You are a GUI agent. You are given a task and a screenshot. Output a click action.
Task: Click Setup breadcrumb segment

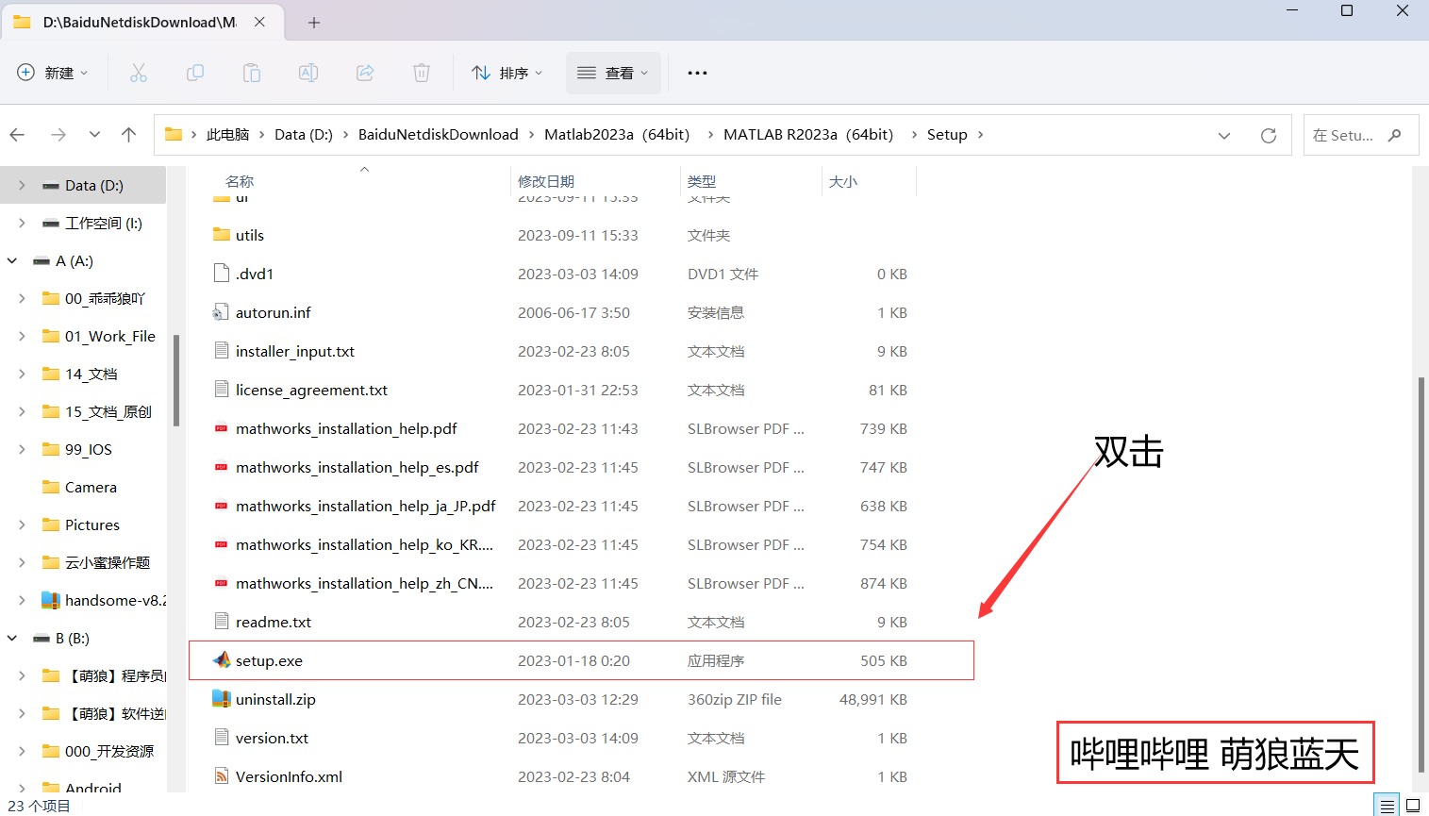(x=947, y=135)
